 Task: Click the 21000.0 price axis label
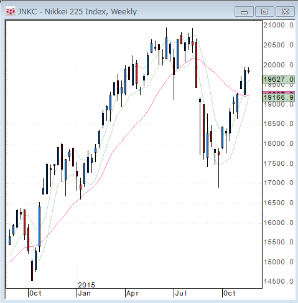tap(278, 26)
